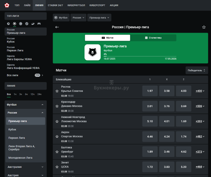211x177 pixels.
Task: Bet on ЦСКА win at 5.20
Action: (x=184, y=167)
